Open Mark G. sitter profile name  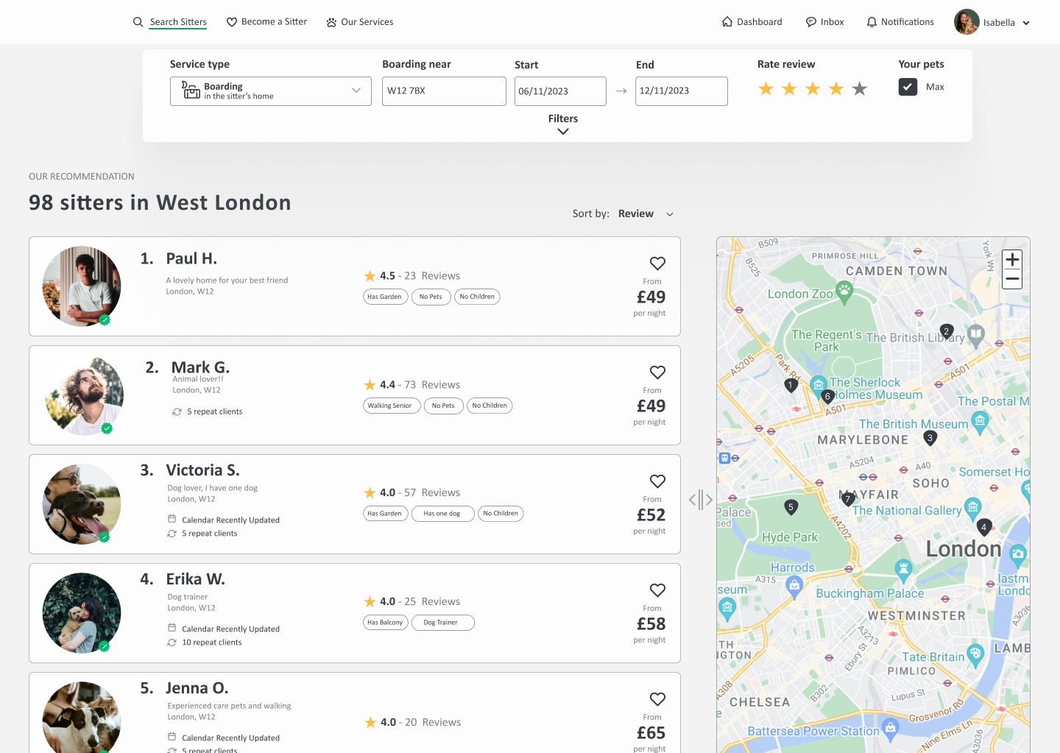200,367
